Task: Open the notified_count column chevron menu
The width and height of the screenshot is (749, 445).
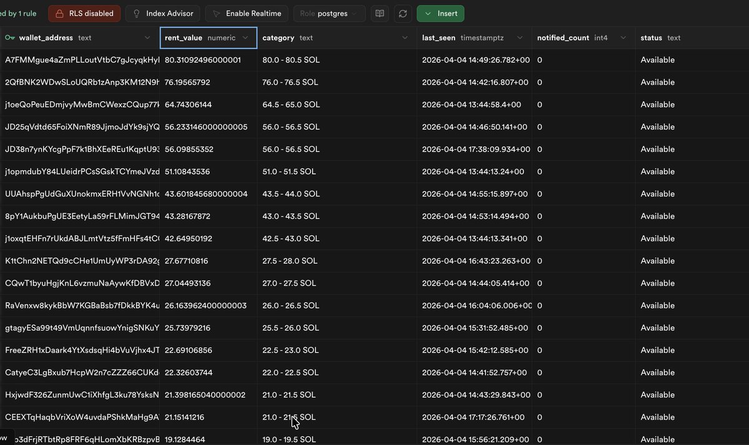Action: pos(623,38)
